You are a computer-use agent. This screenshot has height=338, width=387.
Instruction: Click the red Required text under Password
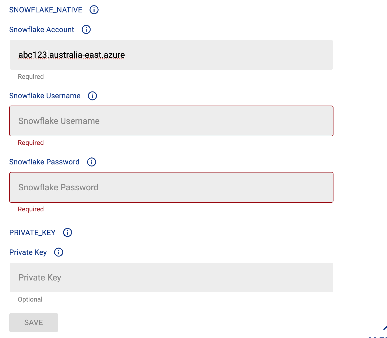tap(31, 209)
